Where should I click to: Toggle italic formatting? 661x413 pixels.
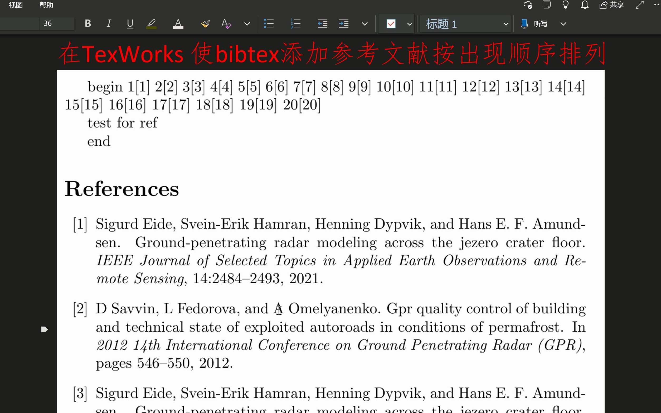(109, 24)
